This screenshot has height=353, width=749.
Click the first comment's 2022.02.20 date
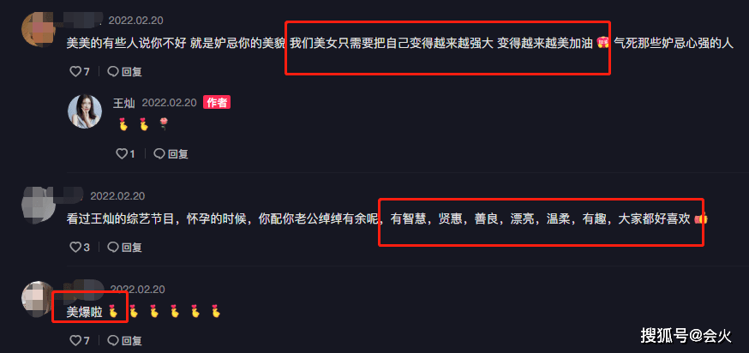(135, 21)
